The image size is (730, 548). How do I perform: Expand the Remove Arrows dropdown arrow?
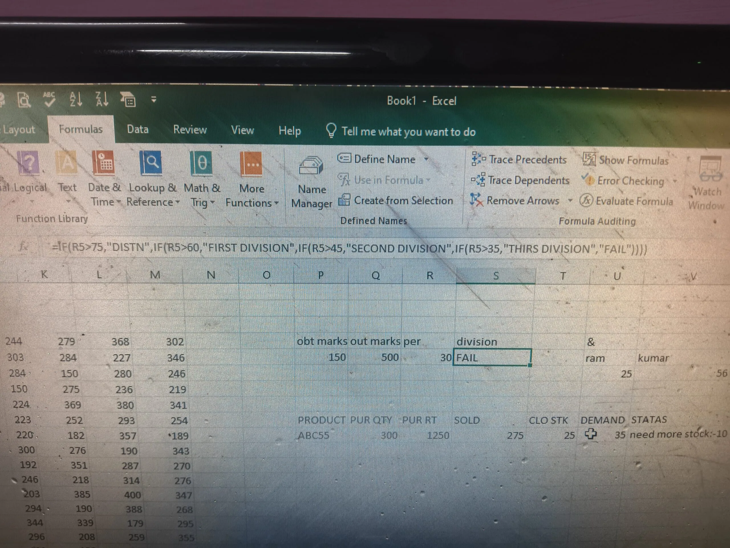pyautogui.click(x=570, y=200)
